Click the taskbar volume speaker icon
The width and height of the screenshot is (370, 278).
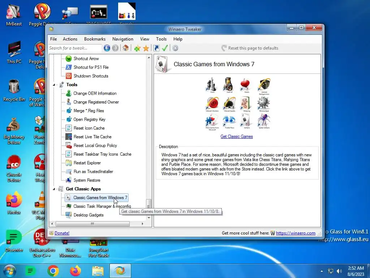tap(339, 271)
